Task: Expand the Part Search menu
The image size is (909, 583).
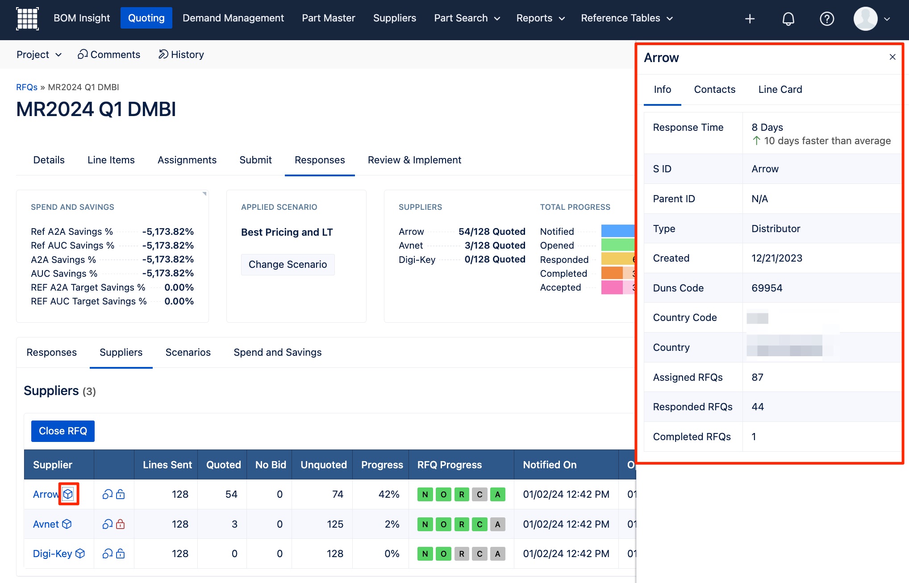Action: coord(467,18)
